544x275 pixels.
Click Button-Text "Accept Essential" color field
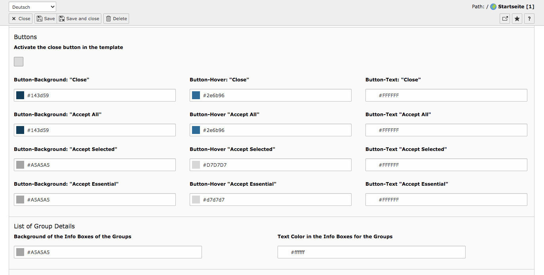click(446, 200)
